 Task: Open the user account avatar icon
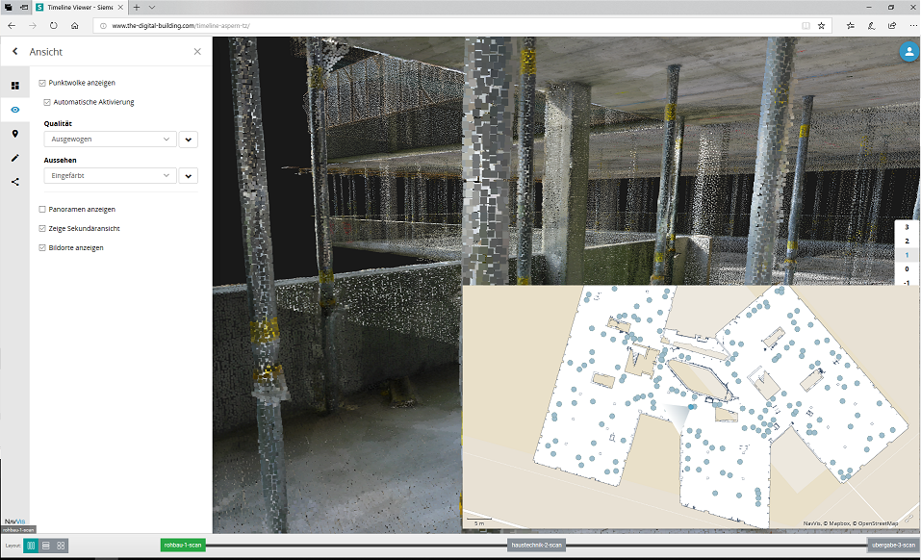908,53
